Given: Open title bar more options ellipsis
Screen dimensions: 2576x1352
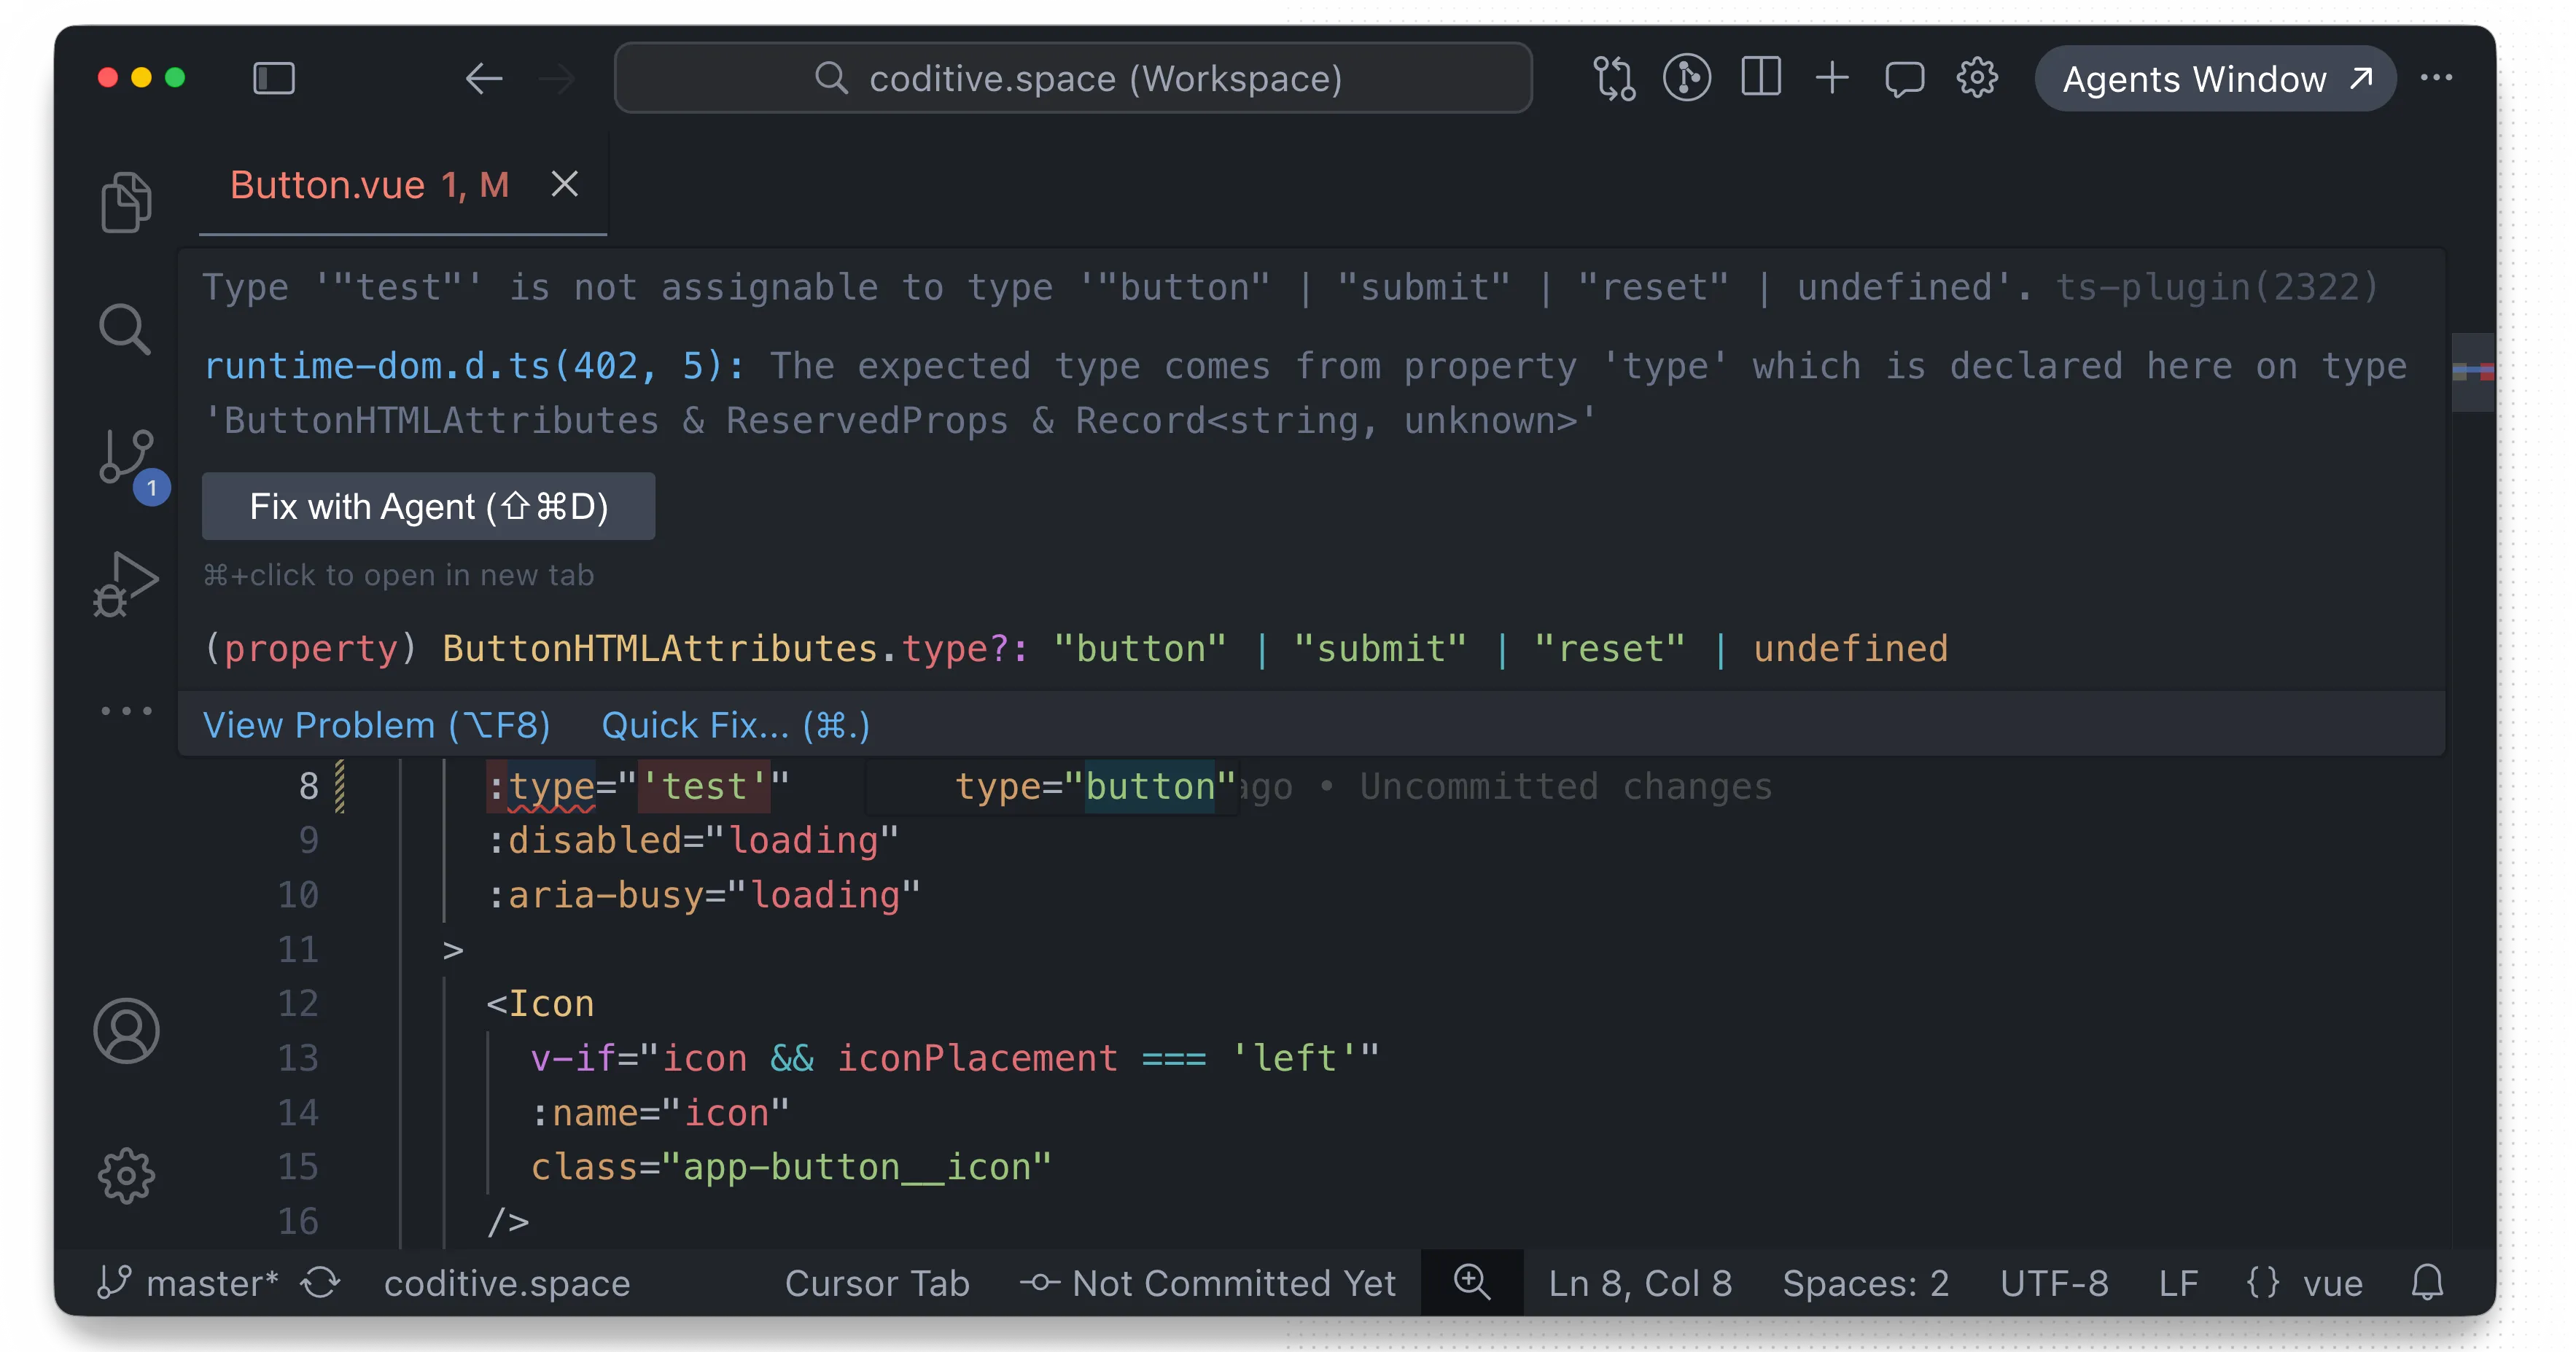Looking at the screenshot, I should pyautogui.click(x=2436, y=78).
